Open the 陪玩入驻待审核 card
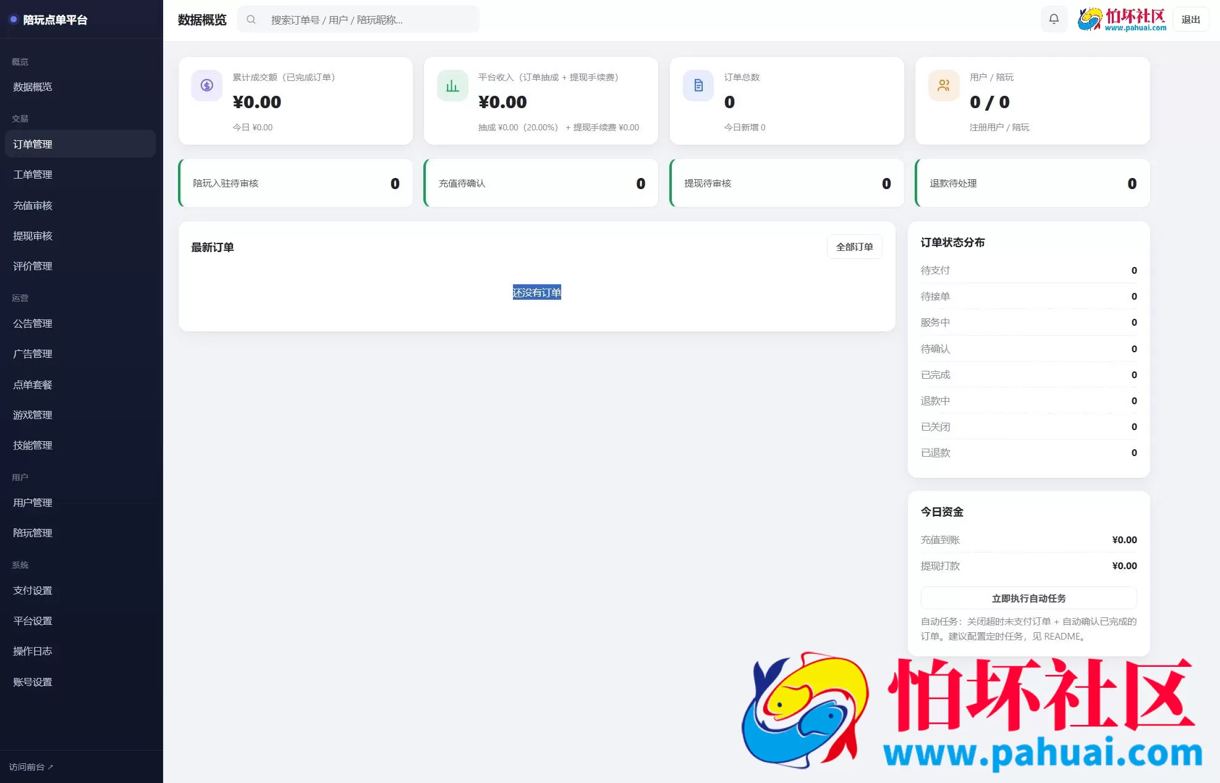 295,183
